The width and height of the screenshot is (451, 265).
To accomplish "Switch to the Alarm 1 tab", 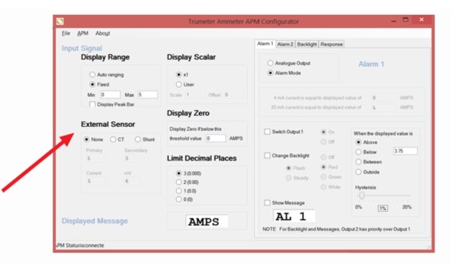I will click(265, 44).
